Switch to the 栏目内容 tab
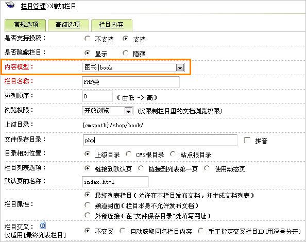Viewport: 306px width, 242px height. point(111,25)
